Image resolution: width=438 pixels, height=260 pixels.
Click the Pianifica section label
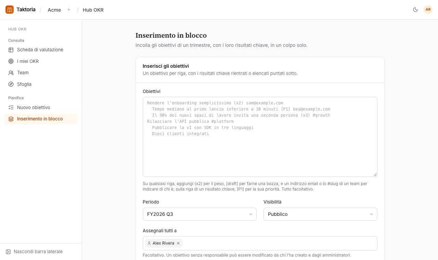coord(16,98)
